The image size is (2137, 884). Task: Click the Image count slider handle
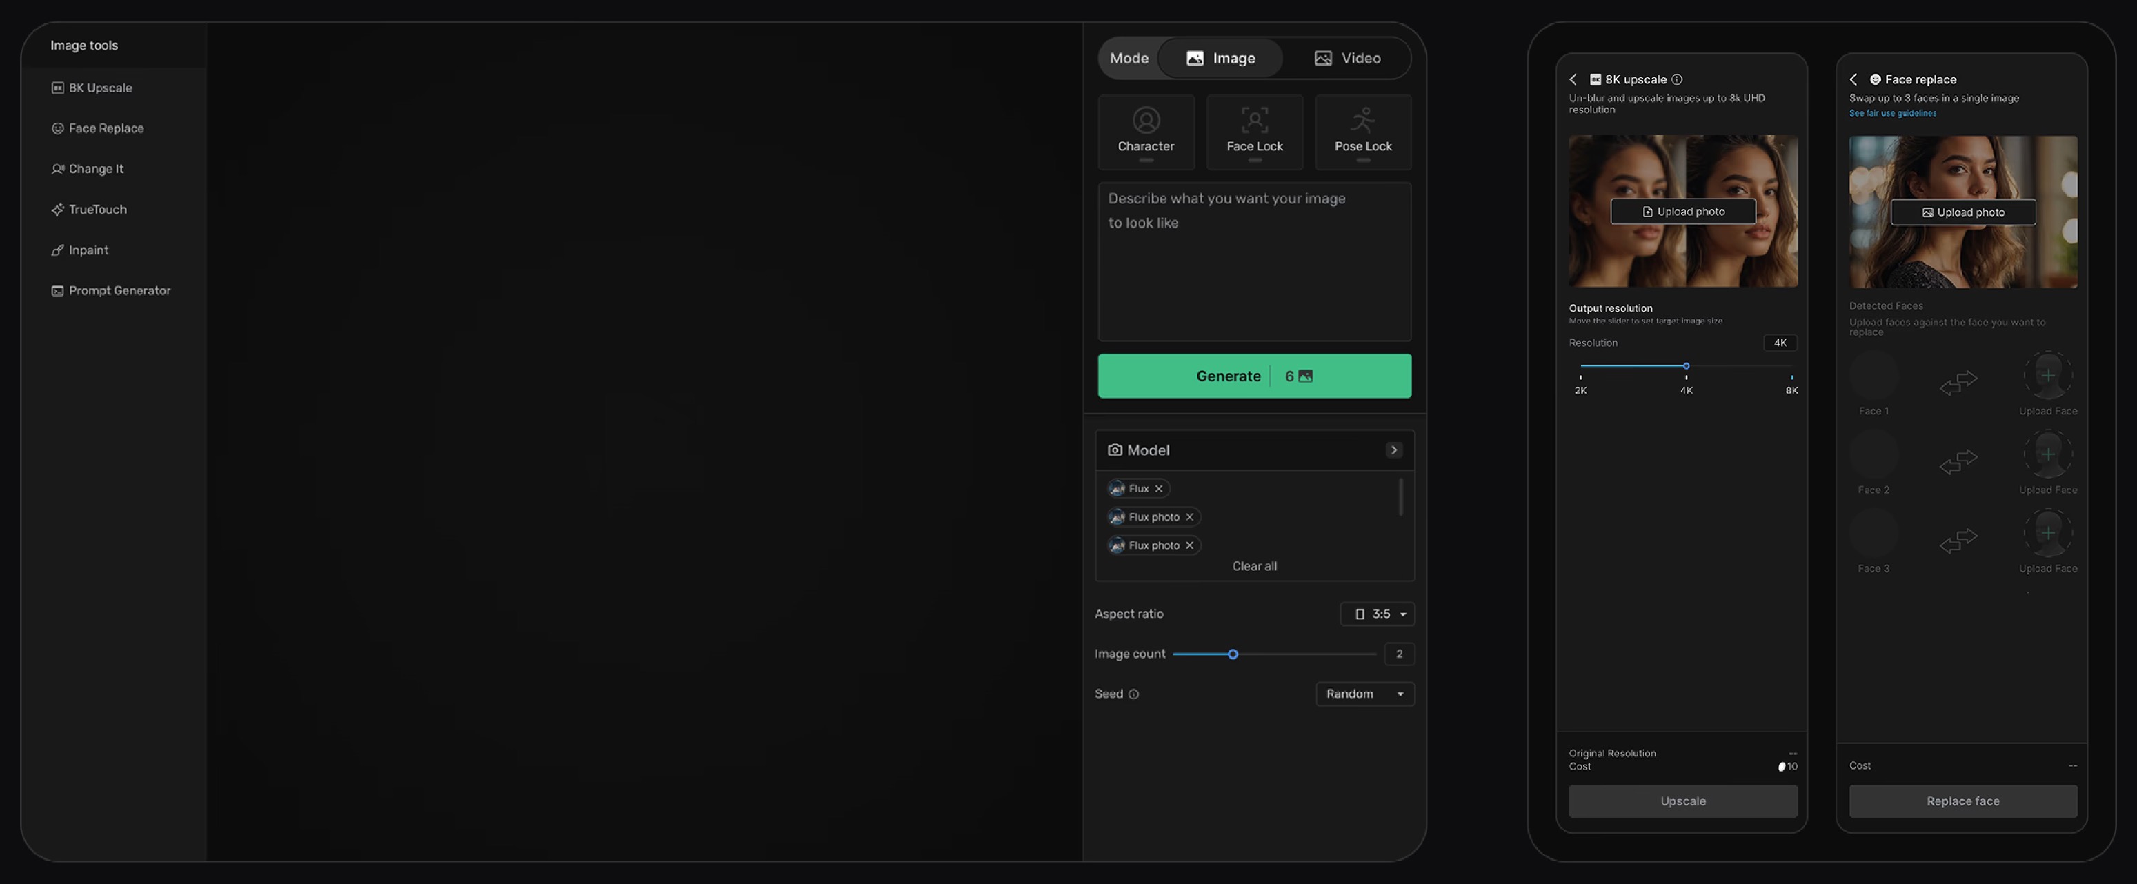click(x=1233, y=655)
